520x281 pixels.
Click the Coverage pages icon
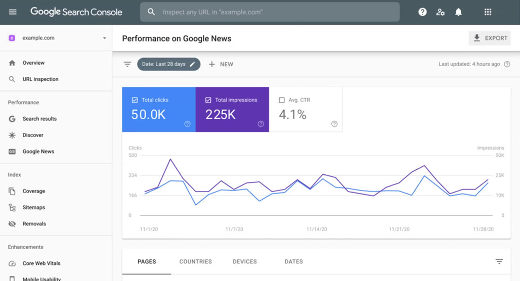pos(12,191)
